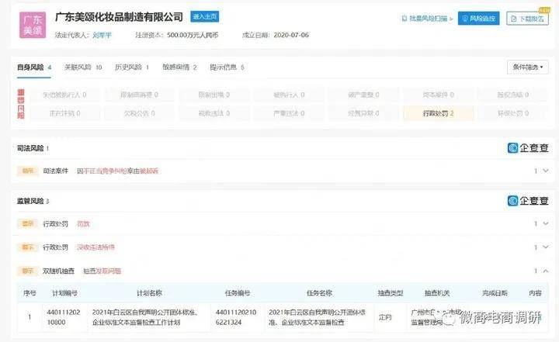
Task: Click the 抽查类型 column header
Action: [391, 293]
